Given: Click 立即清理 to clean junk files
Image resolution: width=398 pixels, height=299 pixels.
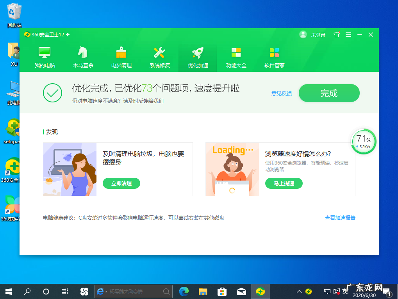Looking at the screenshot, I should [121, 183].
